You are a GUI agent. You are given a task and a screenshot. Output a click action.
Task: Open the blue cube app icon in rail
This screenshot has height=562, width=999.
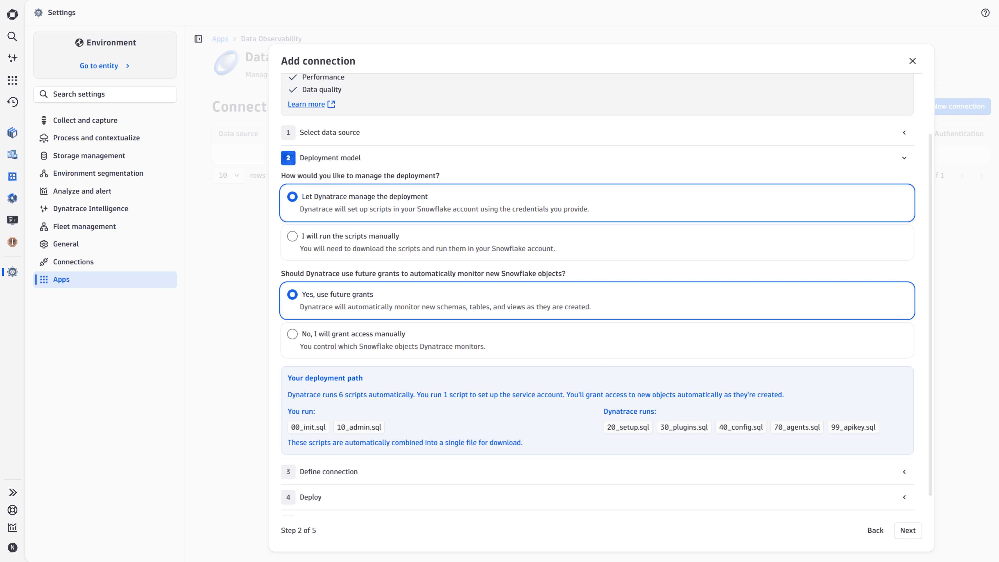tap(12, 133)
